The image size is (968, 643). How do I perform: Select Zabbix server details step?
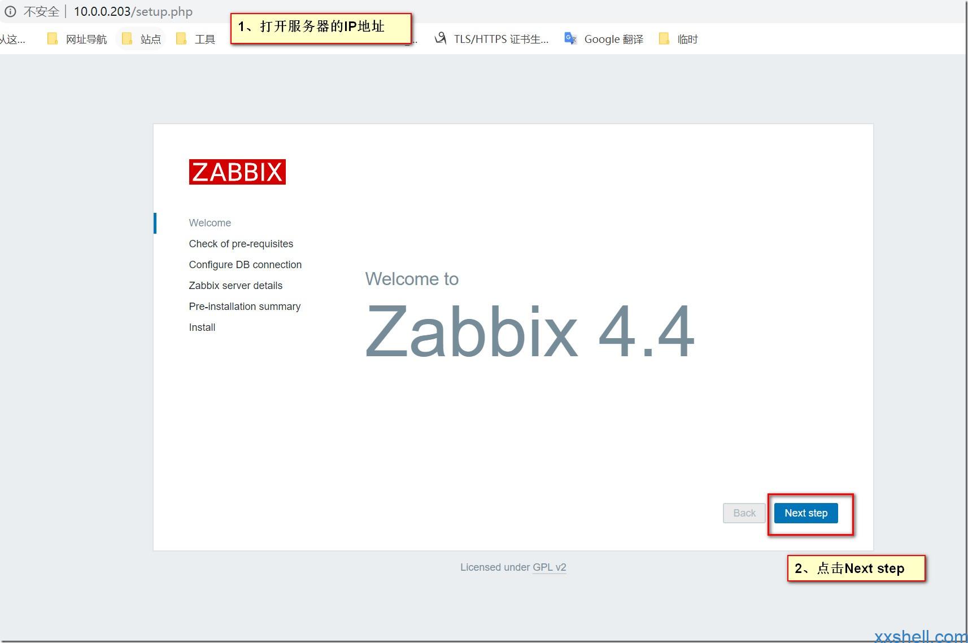point(236,286)
